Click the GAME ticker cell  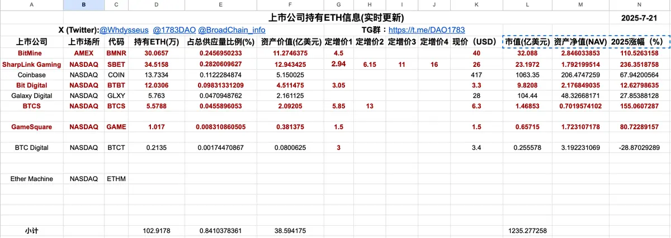point(116,127)
